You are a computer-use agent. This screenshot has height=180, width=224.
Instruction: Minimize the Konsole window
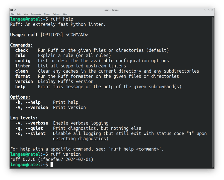click(205, 10)
